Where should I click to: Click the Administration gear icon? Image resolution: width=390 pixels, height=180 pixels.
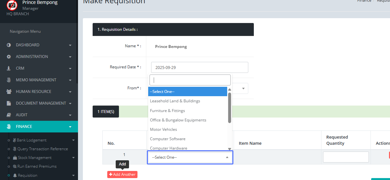(9, 57)
